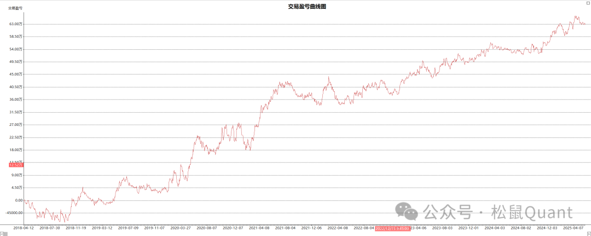Screen dimensions: 591x236
Task: Select the 2022-04-08 date tick
Action: (x=338, y=228)
